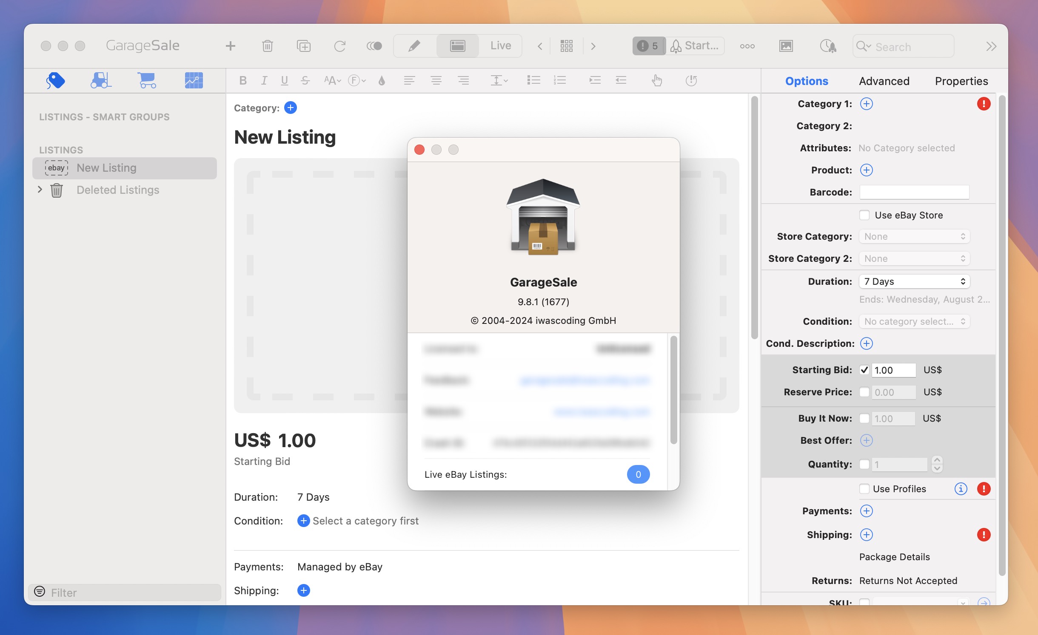Open scheduler clock-rocket toolbar icon
This screenshot has width=1038, height=635.
point(827,46)
